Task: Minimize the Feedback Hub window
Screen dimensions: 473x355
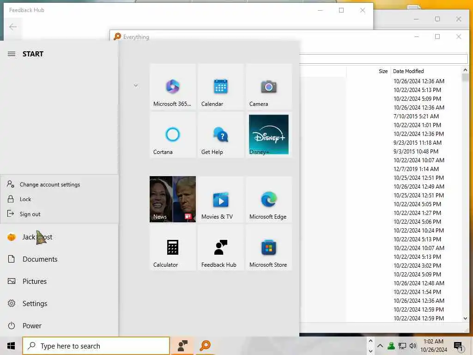Action: pyautogui.click(x=321, y=10)
